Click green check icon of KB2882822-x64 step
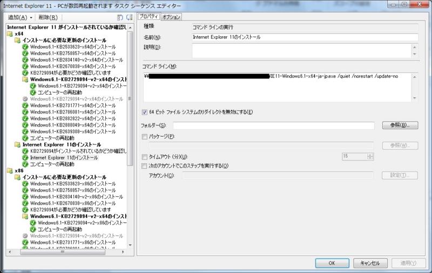Image resolution: width=432 pixels, height=273 pixels. tap(25, 118)
